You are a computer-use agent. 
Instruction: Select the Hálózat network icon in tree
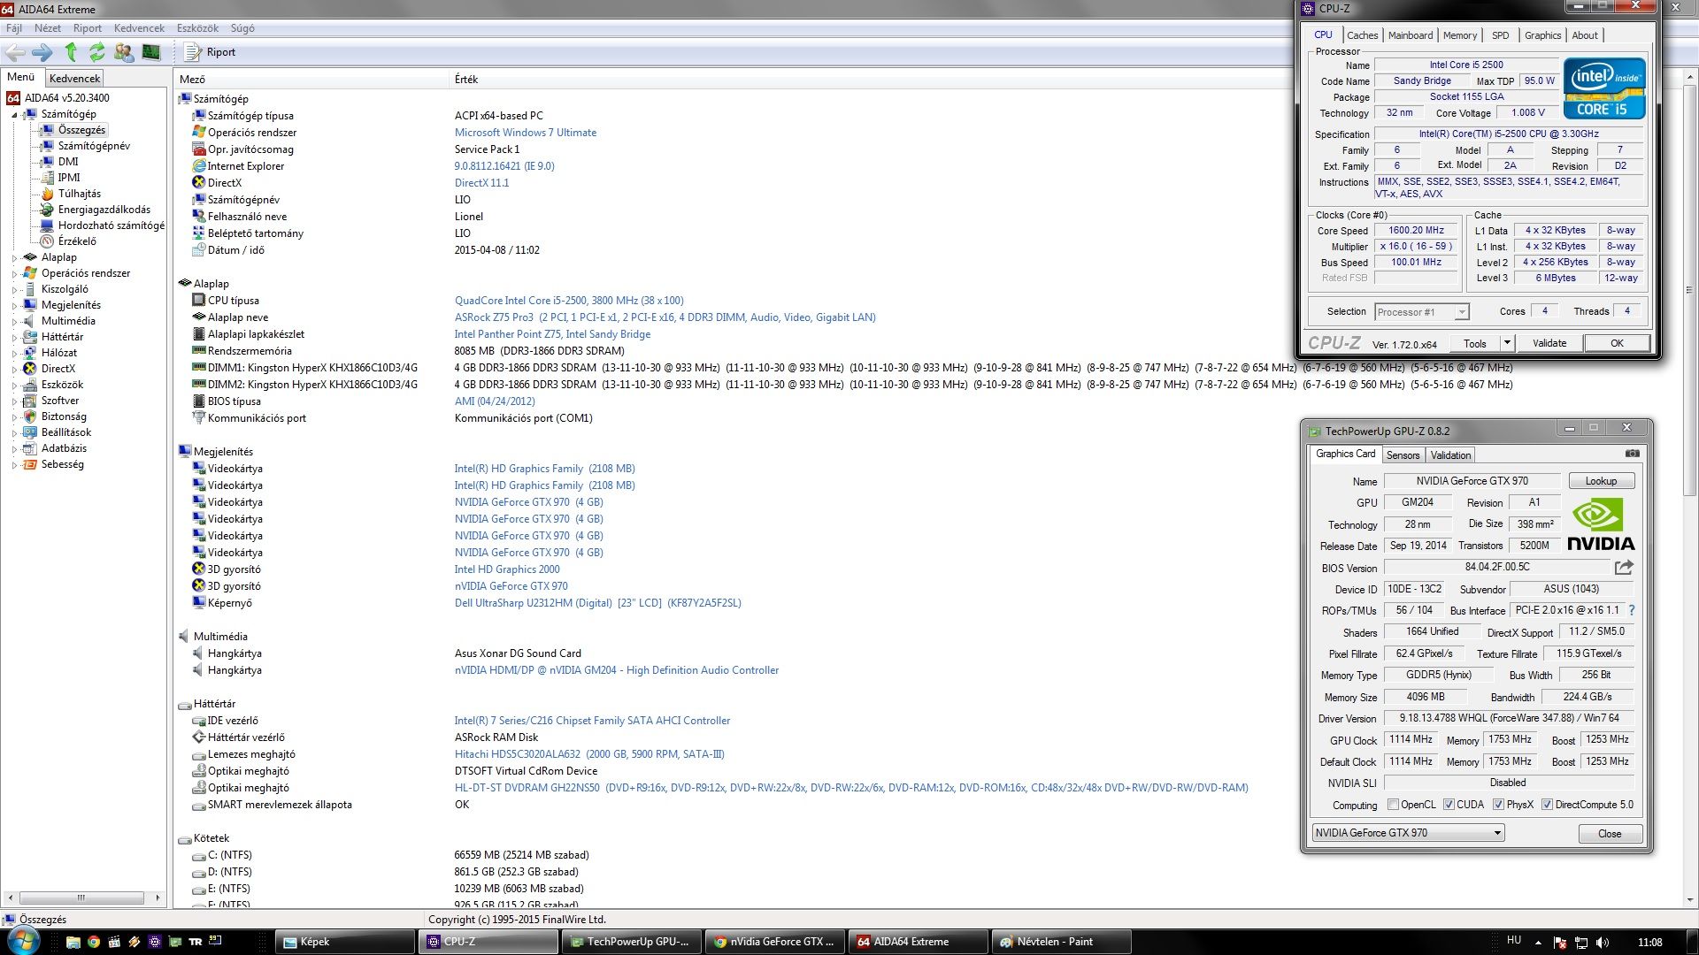tap(30, 353)
